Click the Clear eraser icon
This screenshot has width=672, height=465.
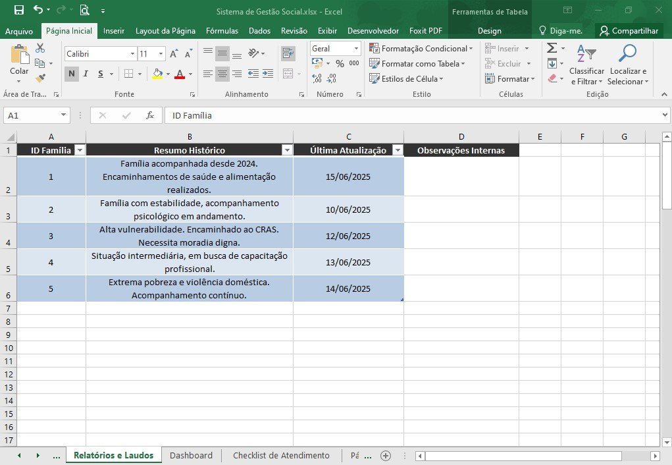(552, 78)
